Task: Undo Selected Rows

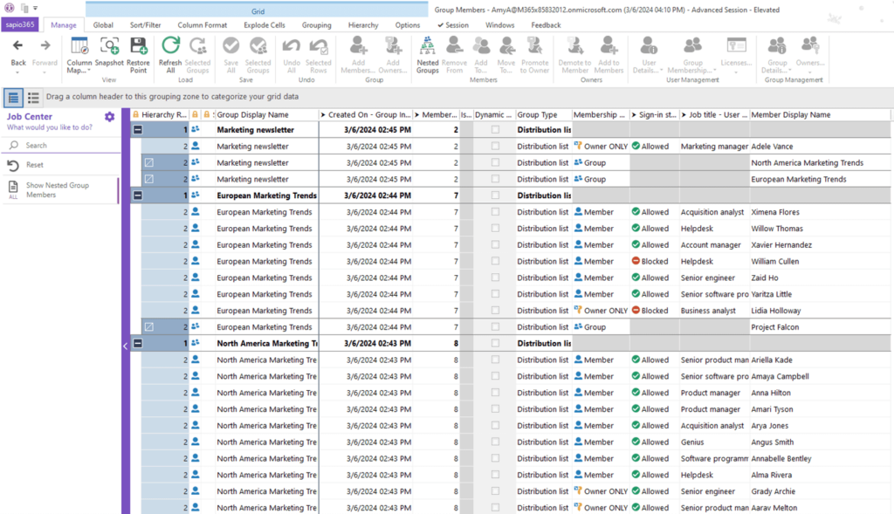Action: pos(318,55)
